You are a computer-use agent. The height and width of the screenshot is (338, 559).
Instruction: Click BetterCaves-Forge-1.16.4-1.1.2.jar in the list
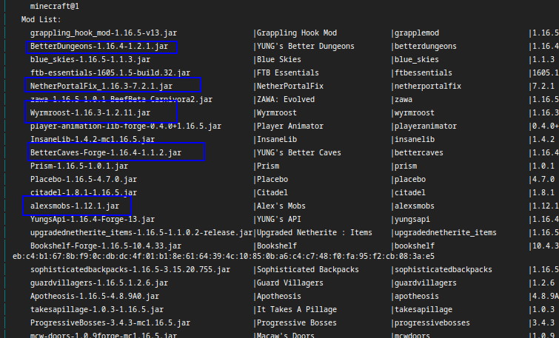tap(106, 152)
